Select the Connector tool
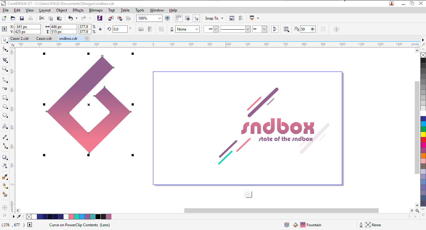Image resolution: width=426 pixels, height=230 pixels. tap(5, 146)
